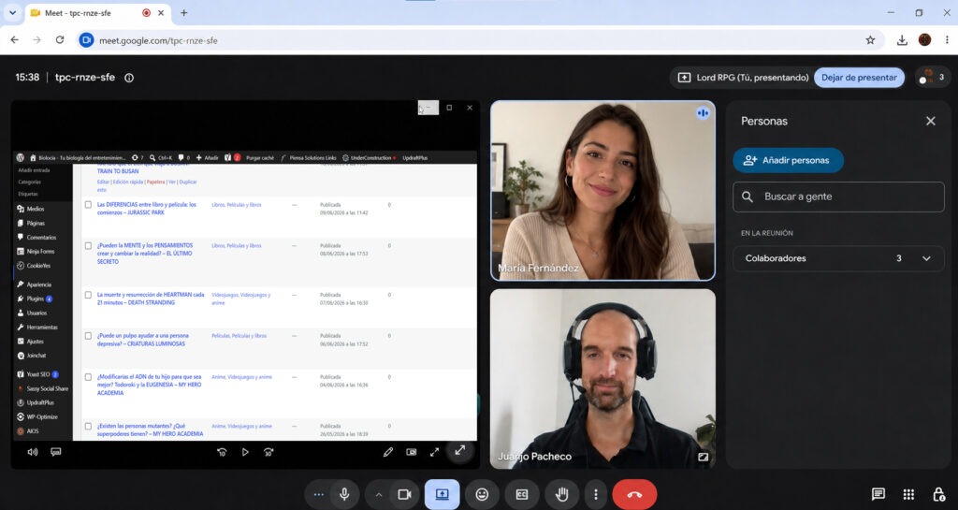Mute the microphone in the call bar
The image size is (958, 510).
(x=344, y=494)
